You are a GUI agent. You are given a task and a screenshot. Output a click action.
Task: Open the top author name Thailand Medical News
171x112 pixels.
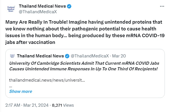pos(43,6)
